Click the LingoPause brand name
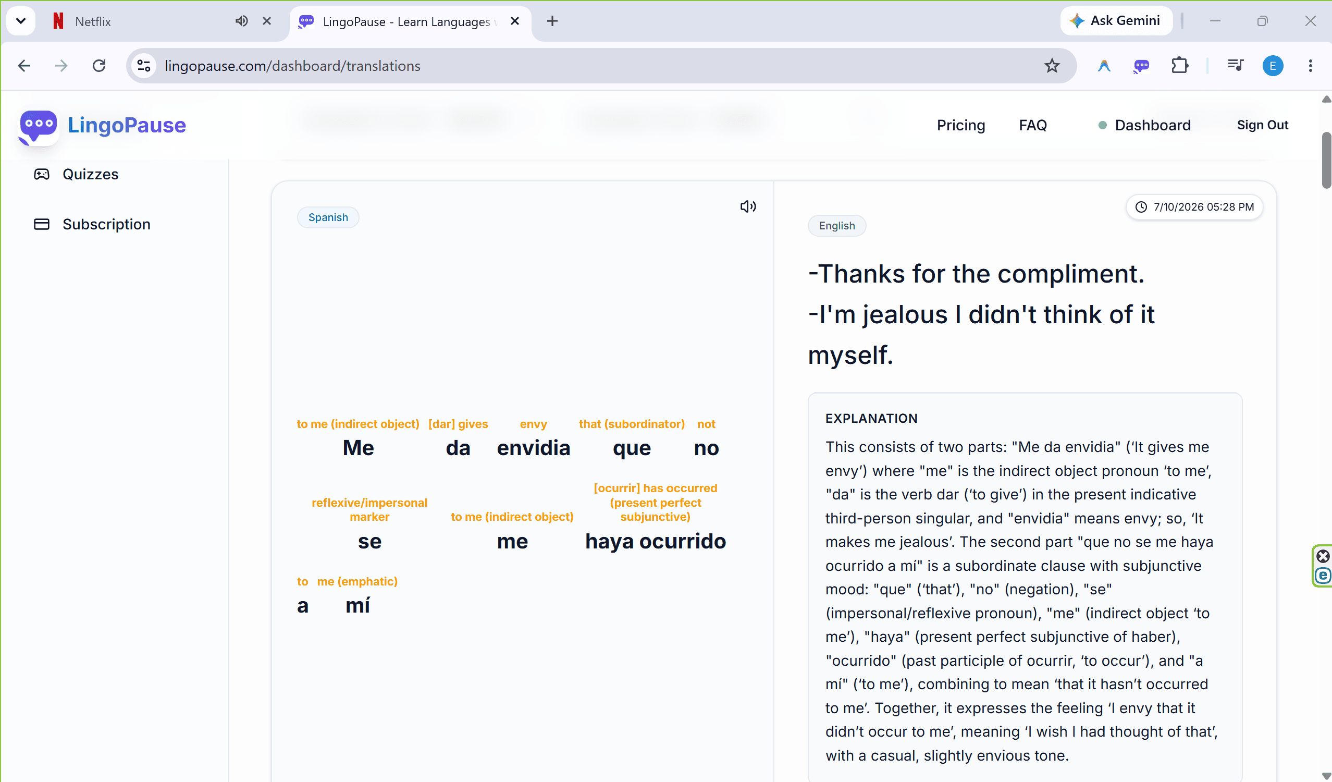1332x782 pixels. (127, 125)
